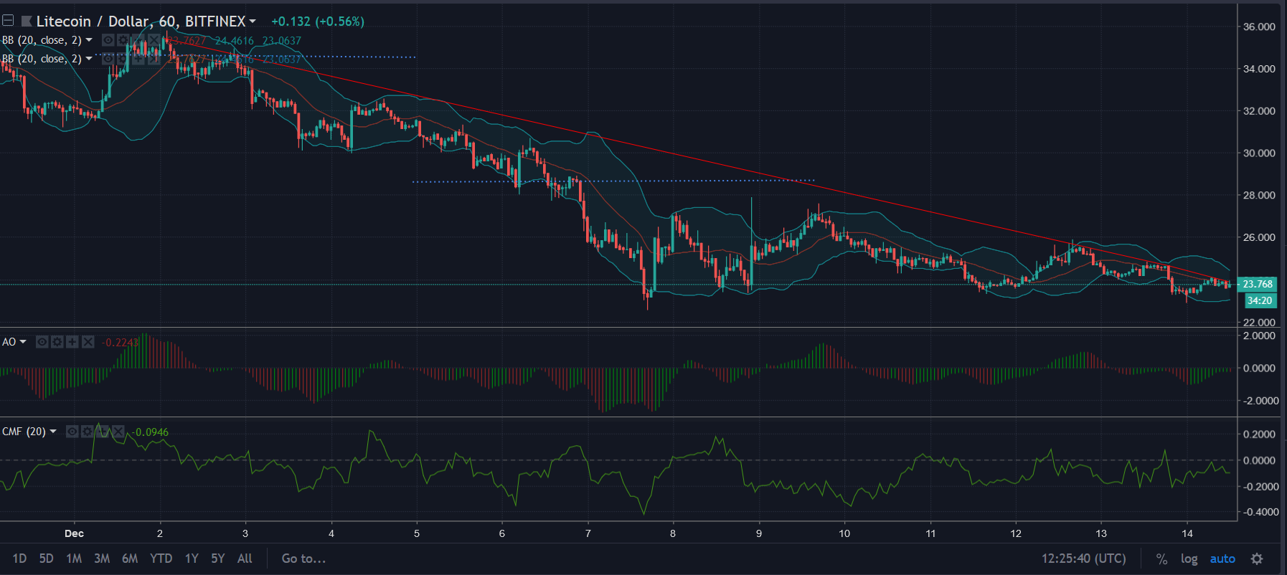Select the 1Y time range
The image size is (1287, 575).
click(x=192, y=559)
